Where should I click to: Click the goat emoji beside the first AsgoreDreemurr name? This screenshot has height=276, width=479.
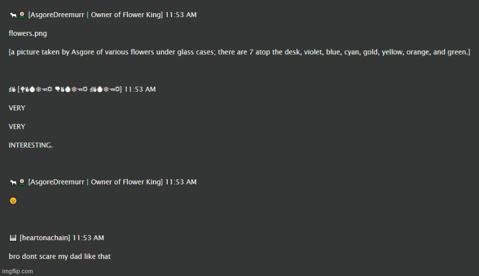pyautogui.click(x=13, y=15)
